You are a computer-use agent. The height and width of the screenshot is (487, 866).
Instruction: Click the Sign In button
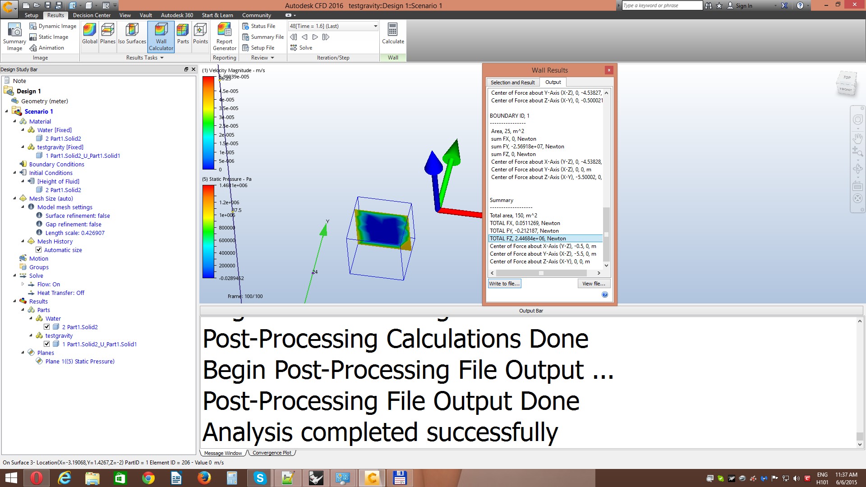[x=740, y=5]
